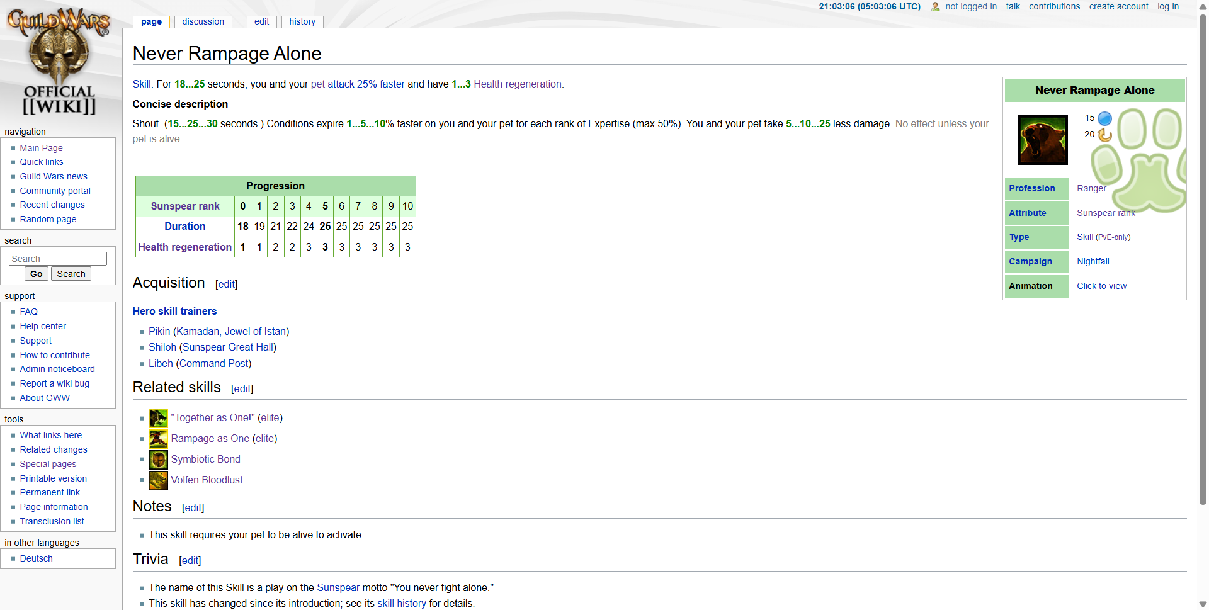This screenshot has height=610, width=1209.
Task: Open Page information
Action: coord(54,507)
